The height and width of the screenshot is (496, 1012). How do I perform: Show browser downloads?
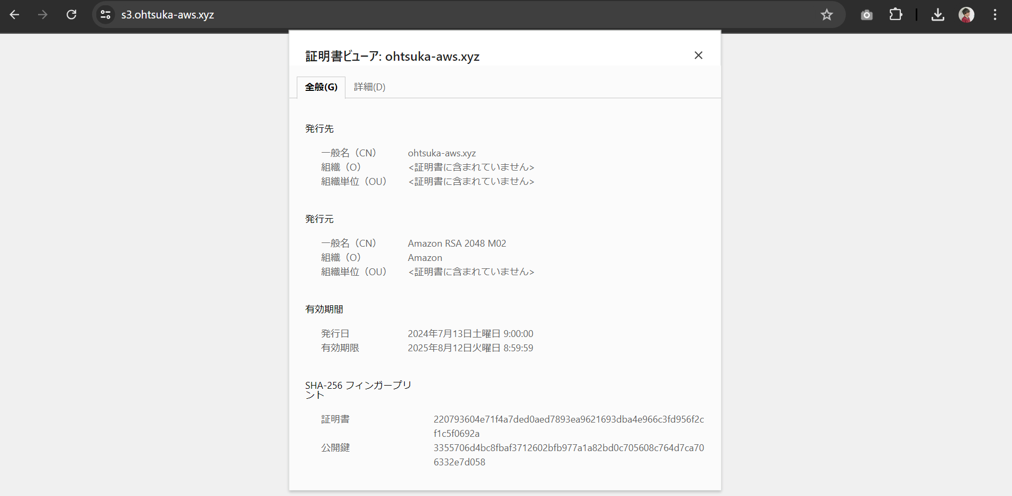click(x=938, y=15)
